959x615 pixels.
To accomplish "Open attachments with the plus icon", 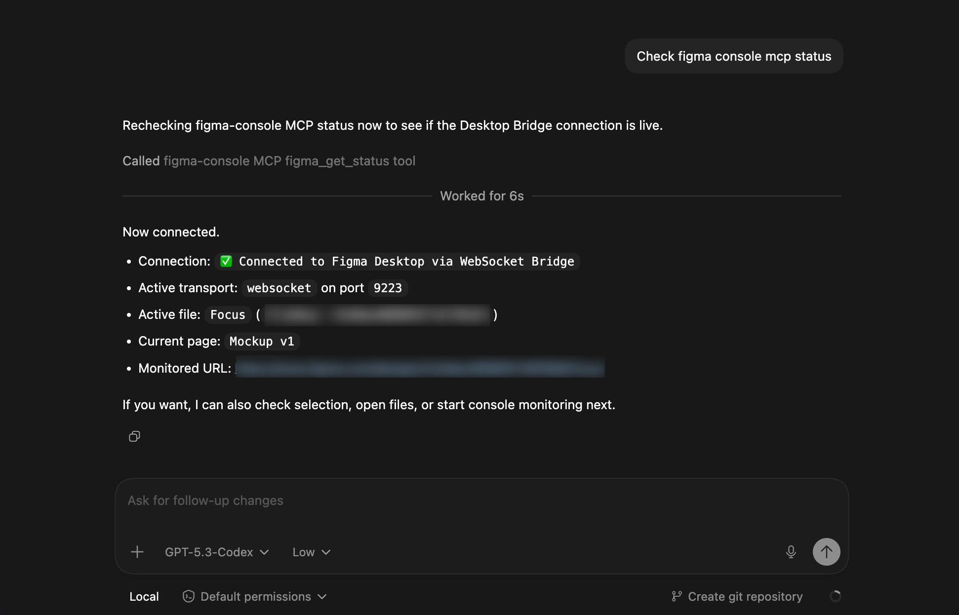I will (x=137, y=552).
